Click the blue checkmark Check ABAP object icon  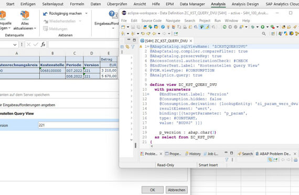[x=163, y=27]
